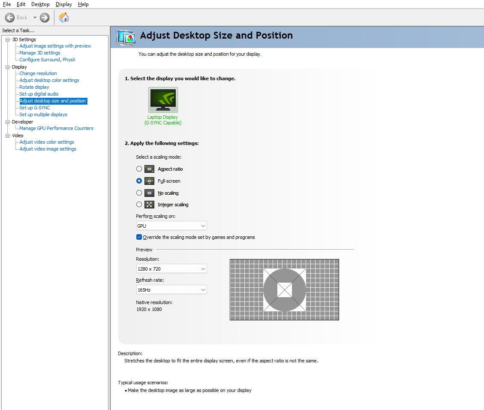Open Set up multiple displays
Image resolution: width=484 pixels, height=410 pixels.
[x=43, y=115]
